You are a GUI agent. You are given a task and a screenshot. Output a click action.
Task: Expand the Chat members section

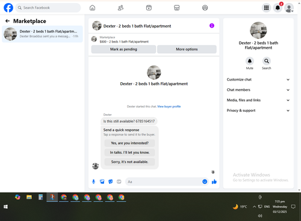(x=258, y=90)
